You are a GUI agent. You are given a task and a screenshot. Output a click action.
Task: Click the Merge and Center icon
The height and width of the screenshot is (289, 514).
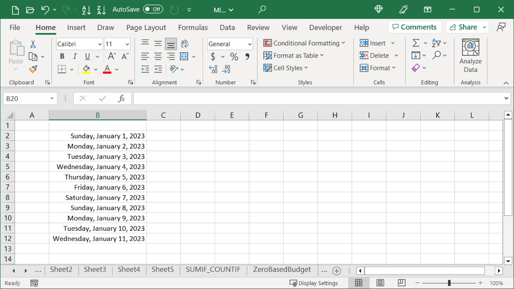[x=184, y=56]
